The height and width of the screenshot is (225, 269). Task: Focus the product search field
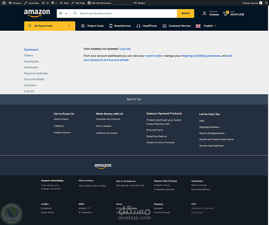click(x=123, y=13)
